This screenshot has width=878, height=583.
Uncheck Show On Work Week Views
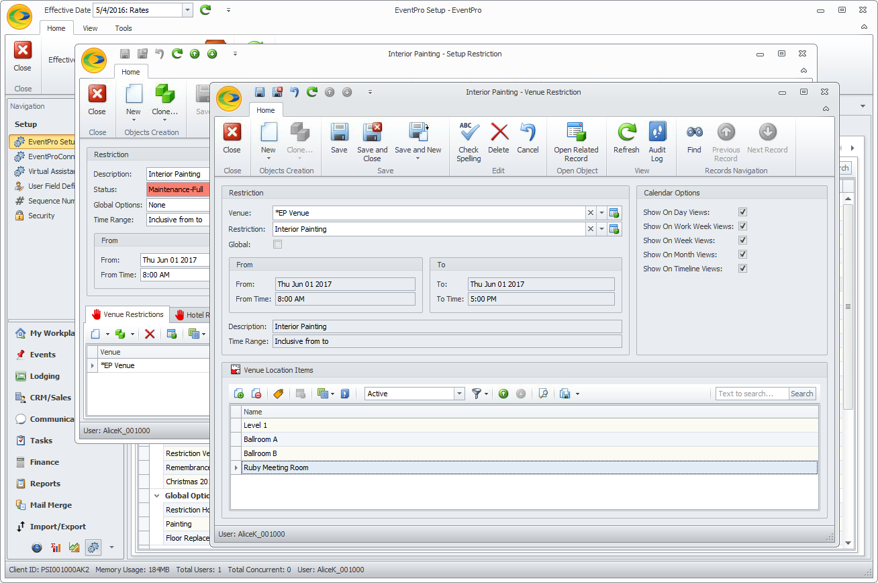tap(742, 226)
